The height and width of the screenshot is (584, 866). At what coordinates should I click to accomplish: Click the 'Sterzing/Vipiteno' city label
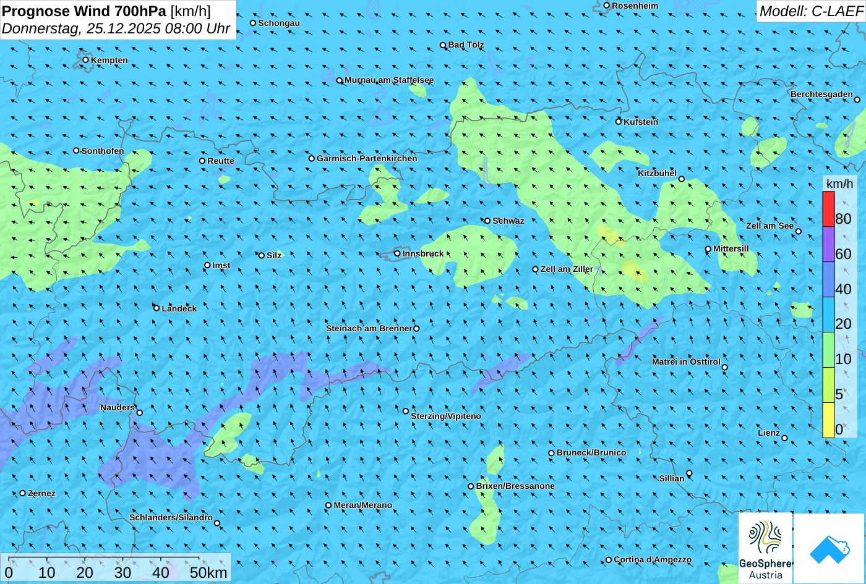coord(446,417)
